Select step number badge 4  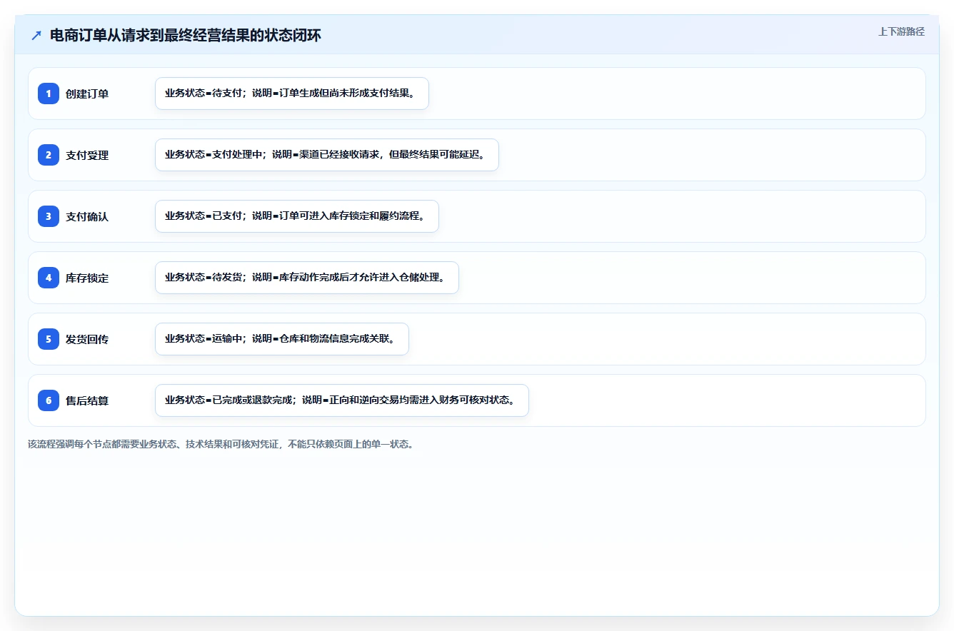(49, 278)
